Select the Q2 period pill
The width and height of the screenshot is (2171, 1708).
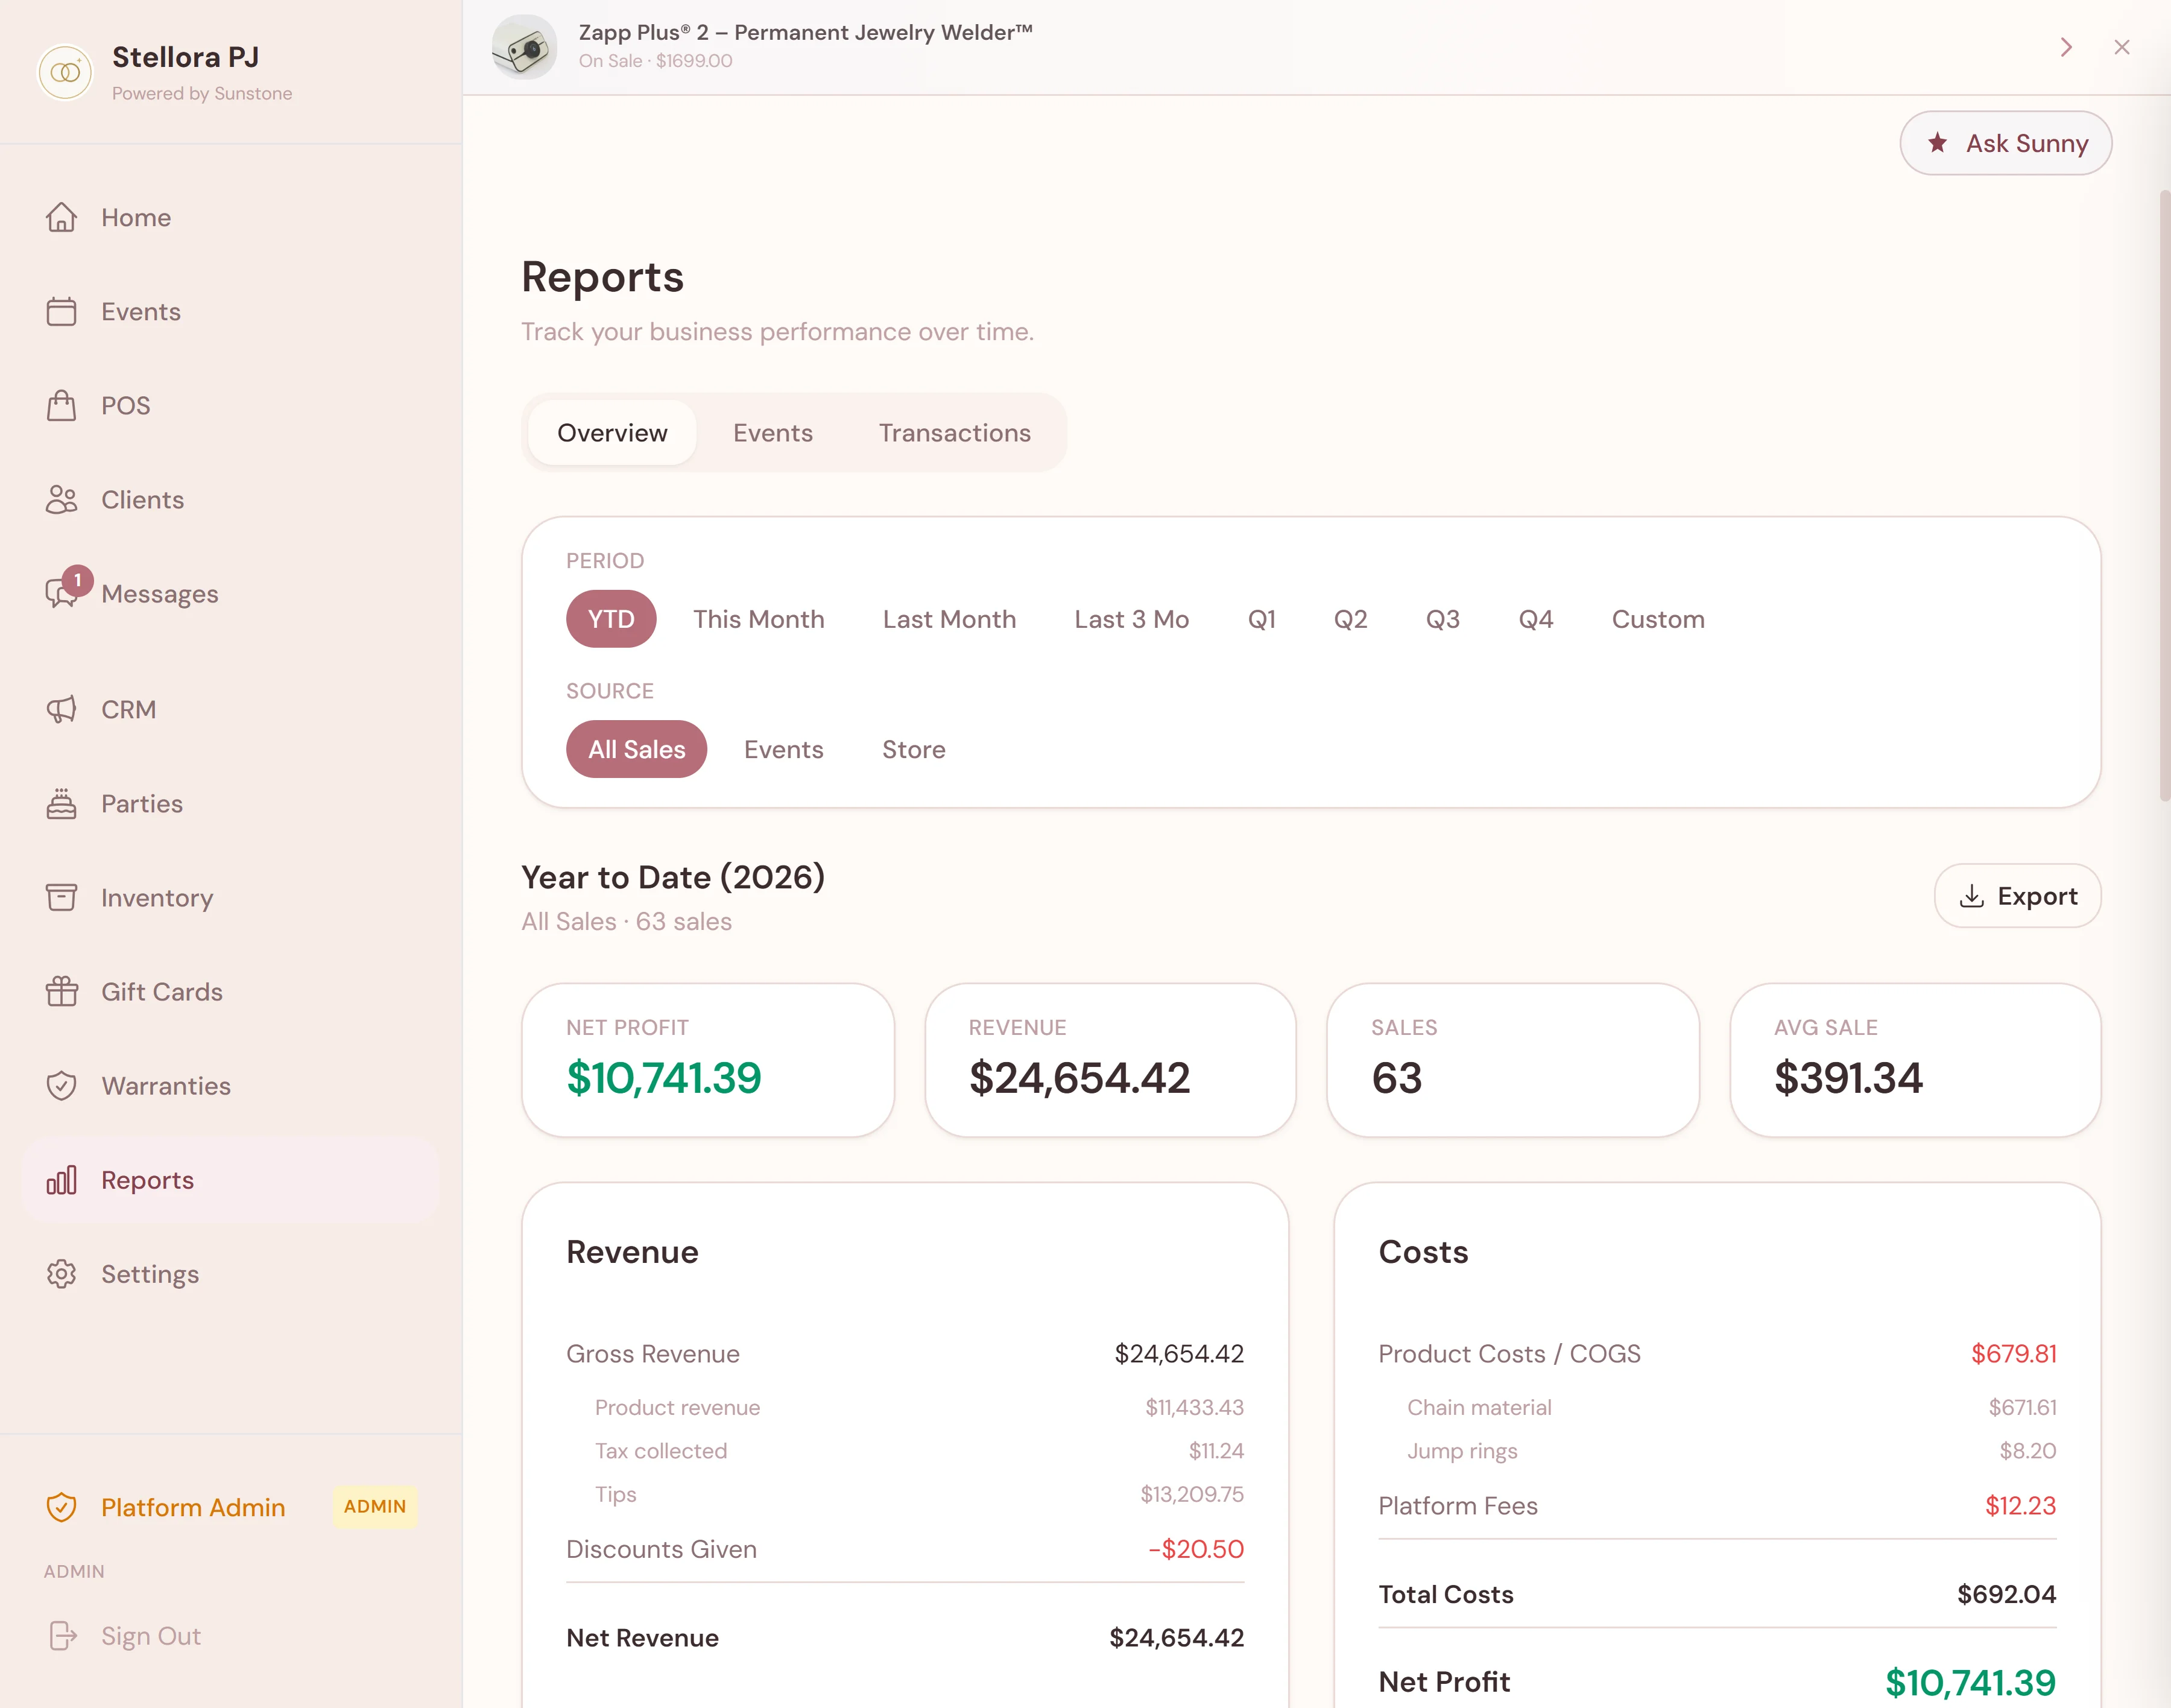point(1351,619)
